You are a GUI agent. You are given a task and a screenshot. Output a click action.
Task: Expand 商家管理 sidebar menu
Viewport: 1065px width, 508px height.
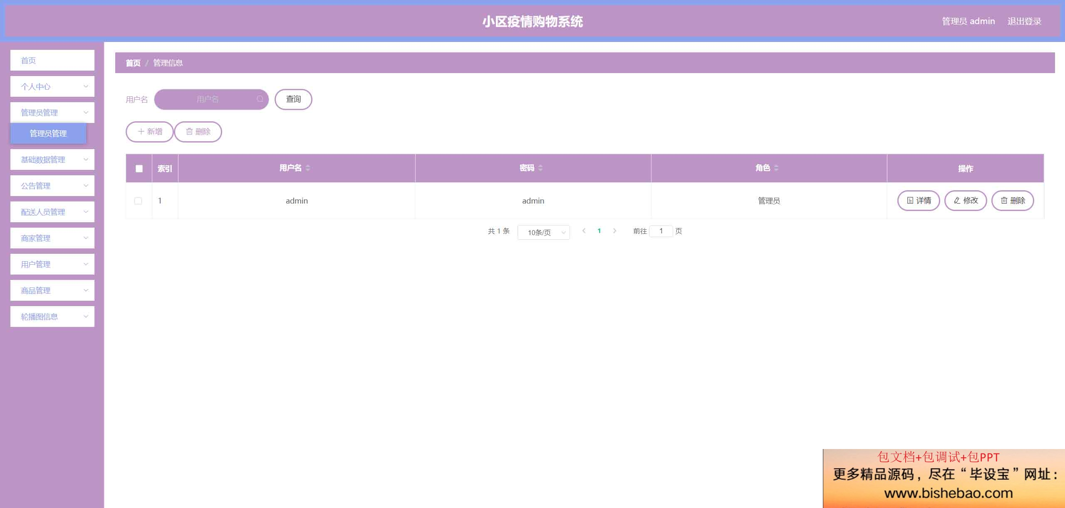52,238
